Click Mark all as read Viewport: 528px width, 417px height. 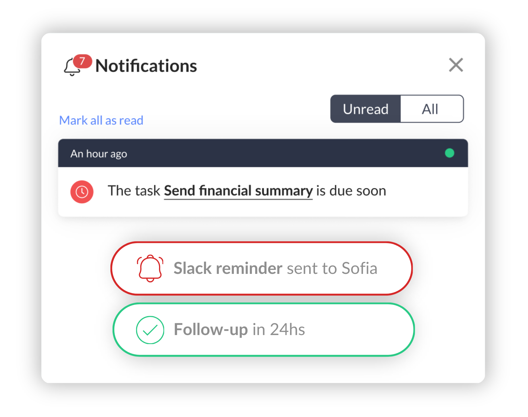[x=101, y=120]
